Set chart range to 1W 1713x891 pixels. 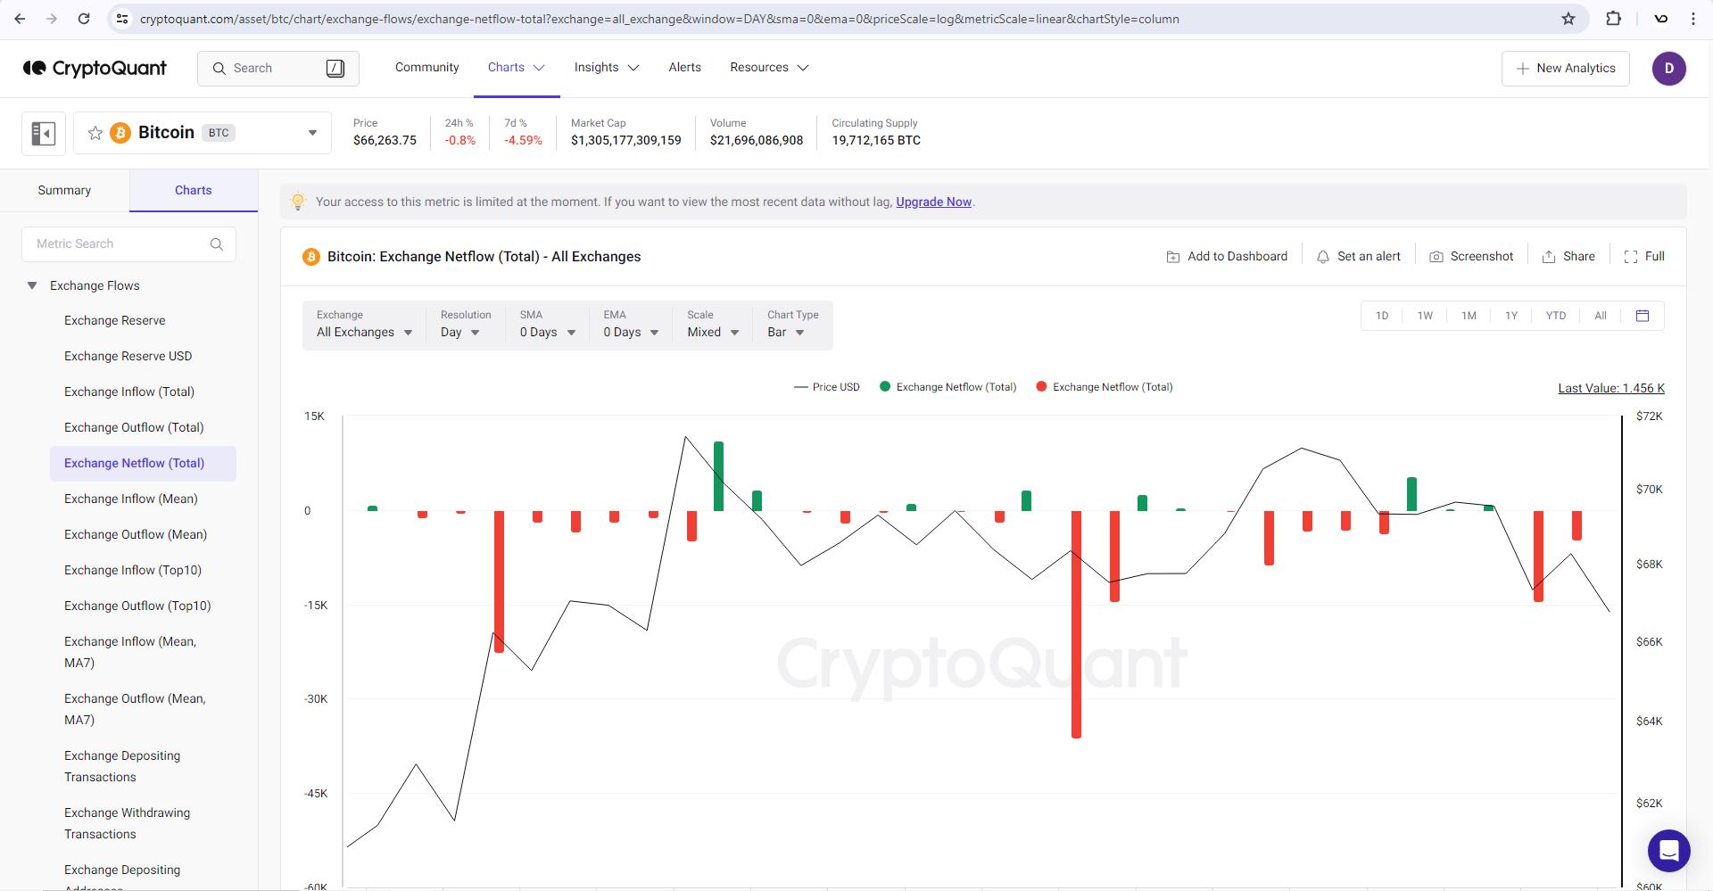(x=1425, y=316)
